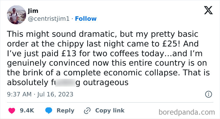Click the boredpanda.com watermark
Image resolution: width=220 pixels, height=119 pixels.
187,112
